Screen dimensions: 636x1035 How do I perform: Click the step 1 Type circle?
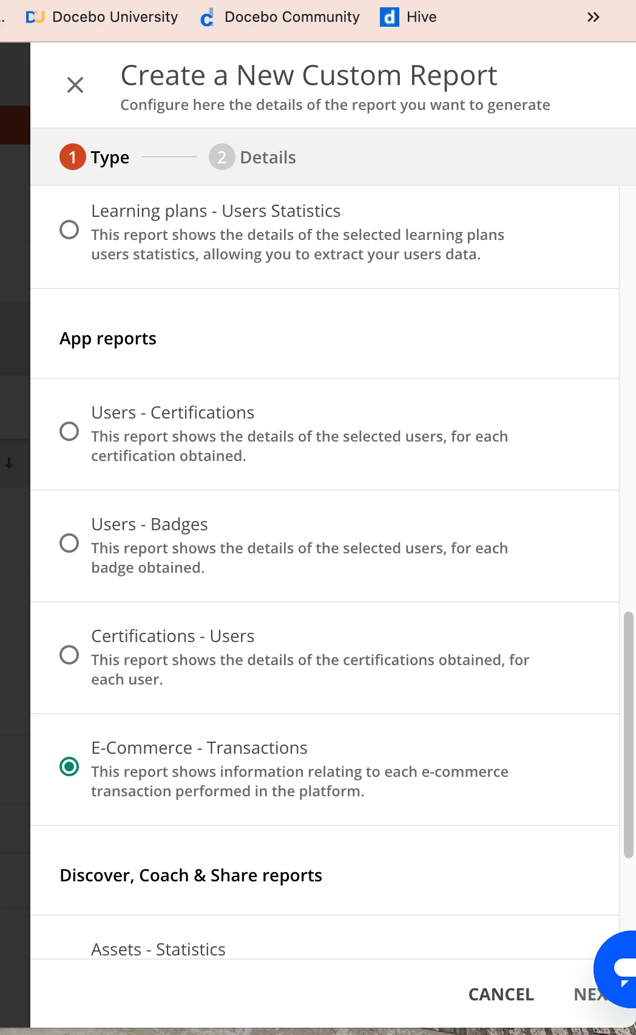73,157
